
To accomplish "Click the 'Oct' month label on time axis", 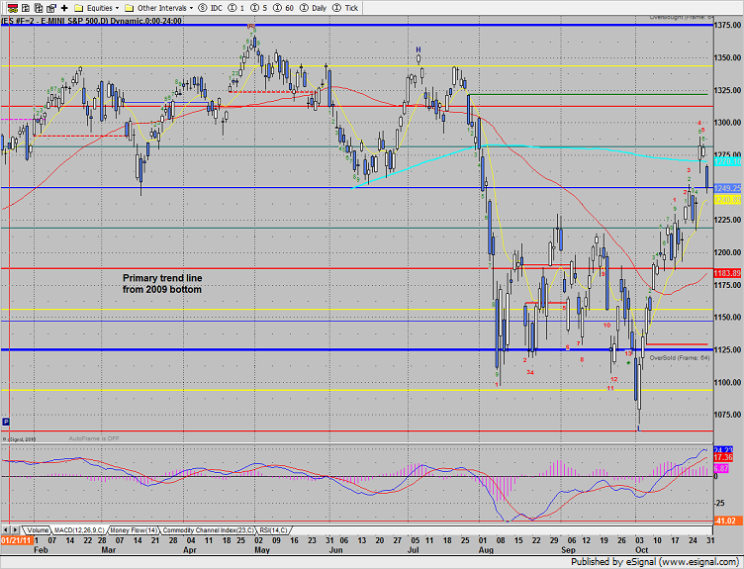I will pos(641,550).
